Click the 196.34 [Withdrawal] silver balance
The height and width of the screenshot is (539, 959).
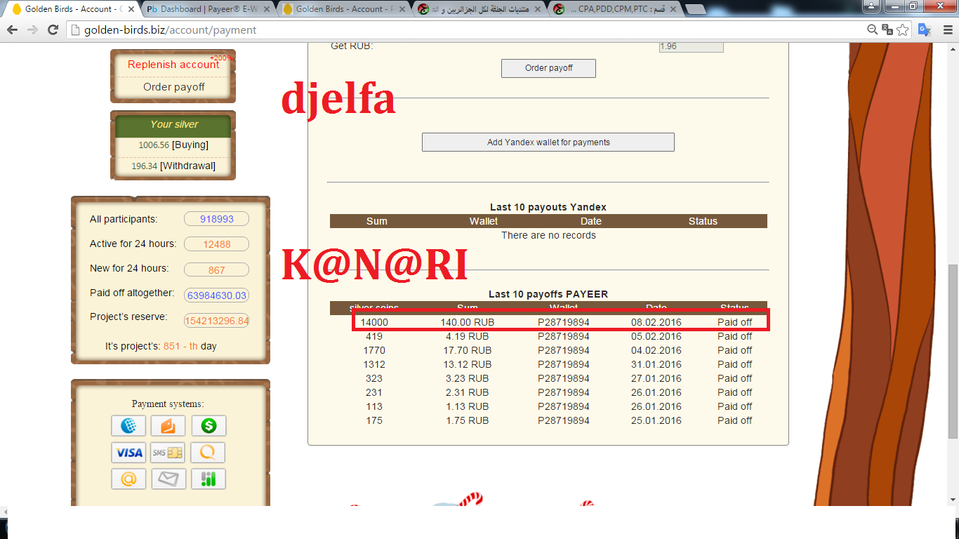[173, 166]
